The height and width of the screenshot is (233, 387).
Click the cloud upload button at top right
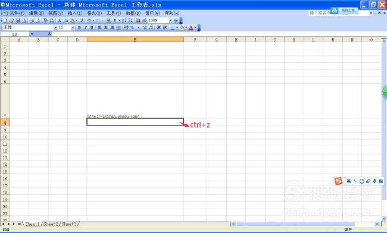point(344,10)
